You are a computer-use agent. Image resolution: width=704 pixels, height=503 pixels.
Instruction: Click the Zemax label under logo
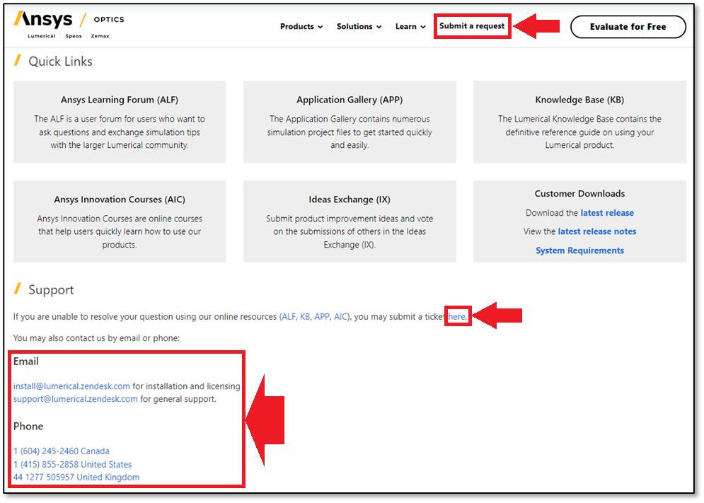(x=100, y=36)
